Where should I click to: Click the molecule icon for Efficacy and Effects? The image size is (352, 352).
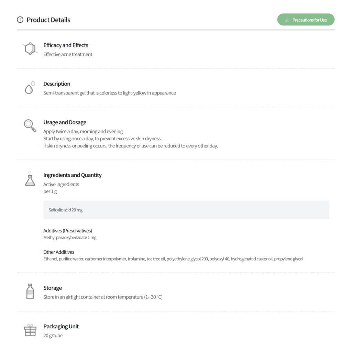(x=30, y=49)
